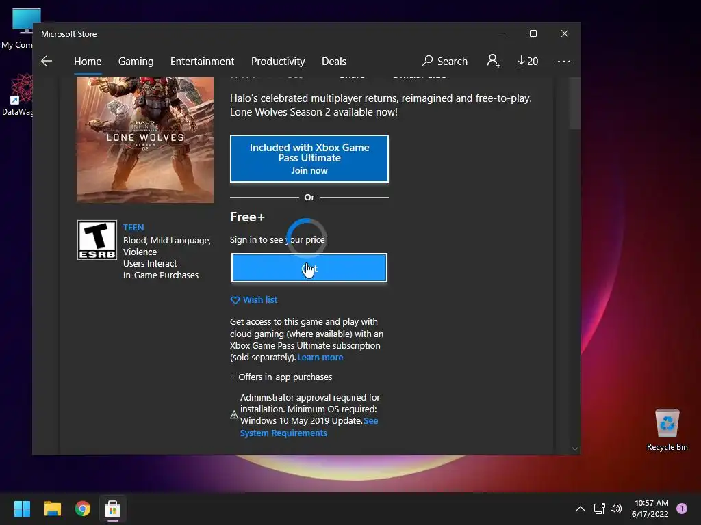Click the scrollbar down arrow
Image resolution: width=701 pixels, height=525 pixels.
click(x=575, y=448)
